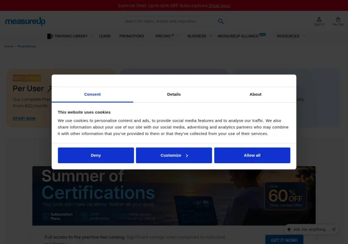Image resolution: width=348 pixels, height=244 pixels.
Task: Open the Promotions menu item
Action: (132, 36)
